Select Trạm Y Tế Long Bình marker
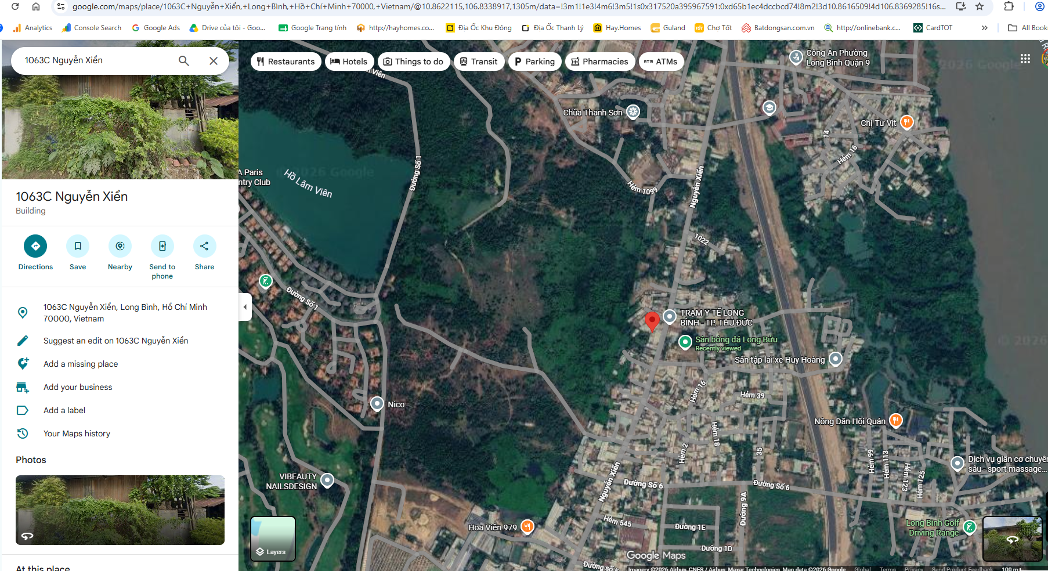This screenshot has height=571, width=1048. [670, 316]
